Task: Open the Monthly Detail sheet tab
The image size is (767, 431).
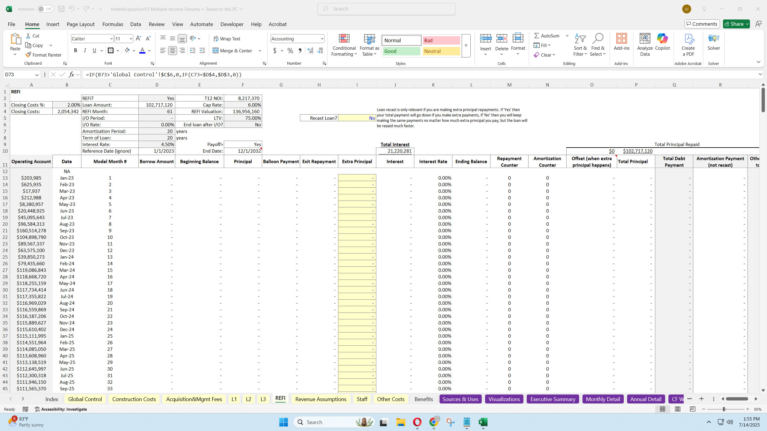Action: point(603,399)
